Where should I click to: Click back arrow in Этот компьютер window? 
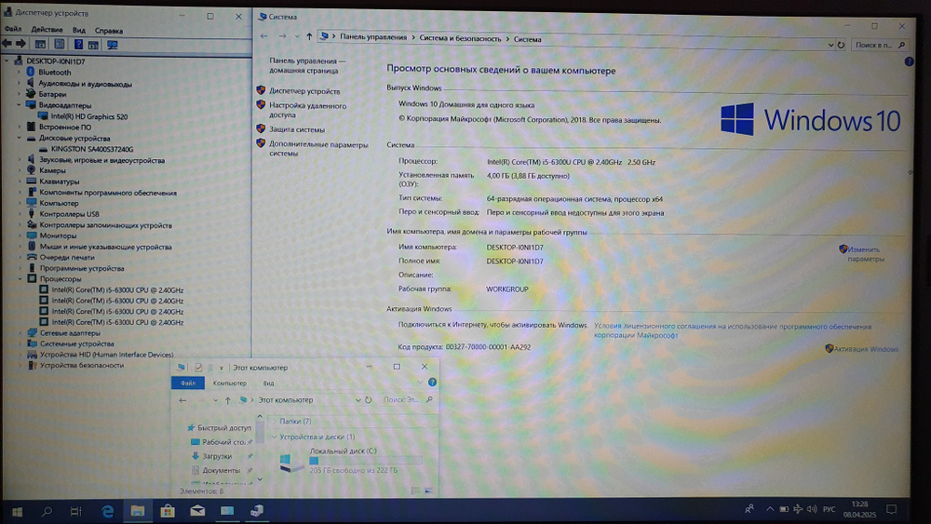click(x=182, y=400)
